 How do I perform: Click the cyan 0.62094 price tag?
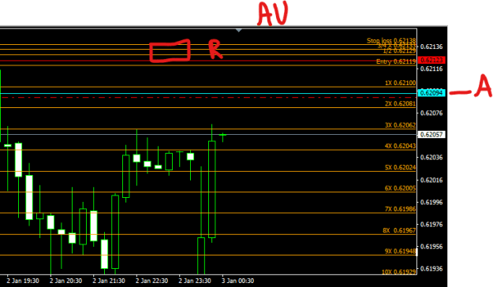(431, 93)
